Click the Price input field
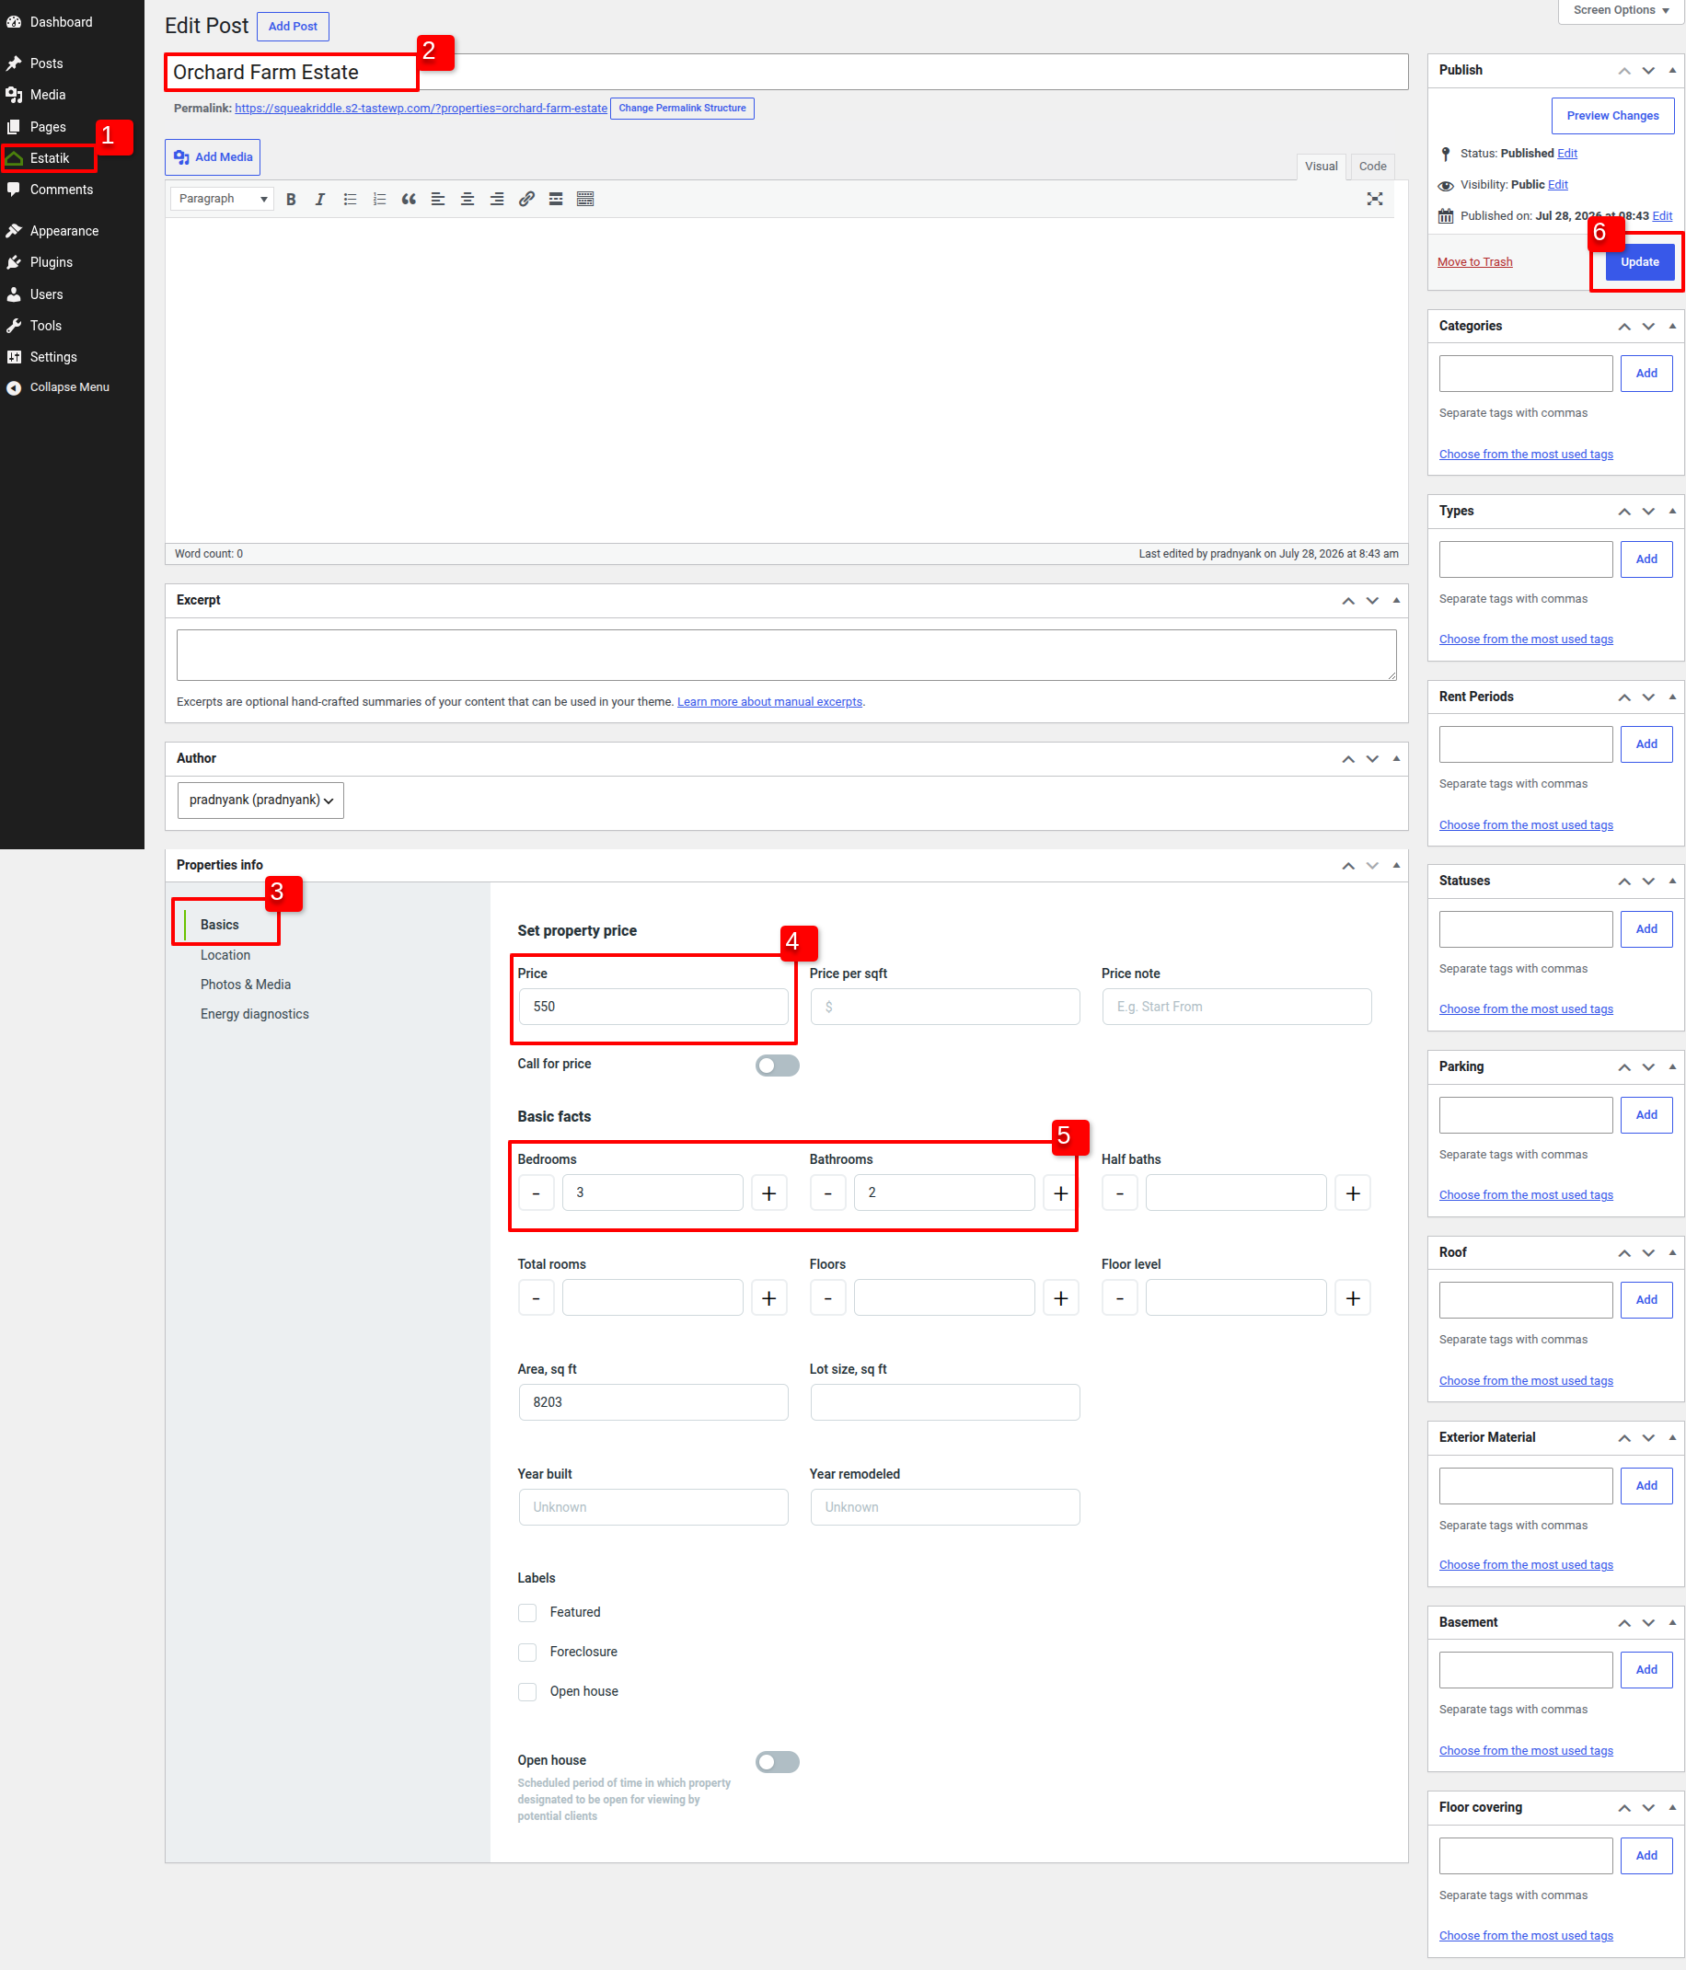The height and width of the screenshot is (1970, 1686). click(653, 1007)
